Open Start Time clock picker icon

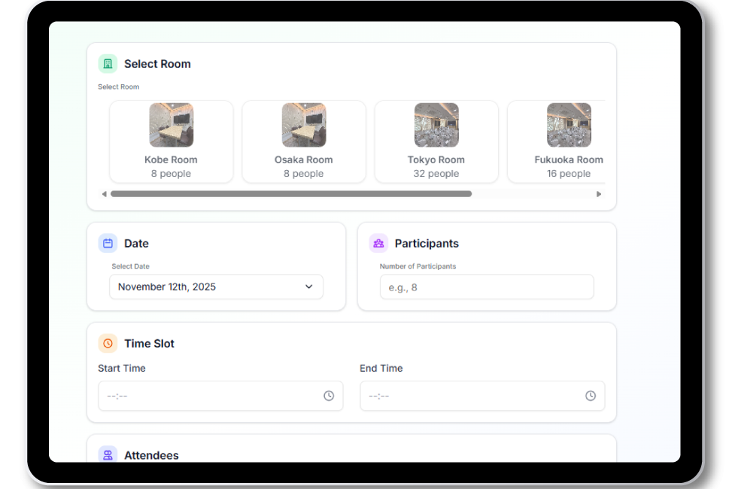pyautogui.click(x=329, y=396)
